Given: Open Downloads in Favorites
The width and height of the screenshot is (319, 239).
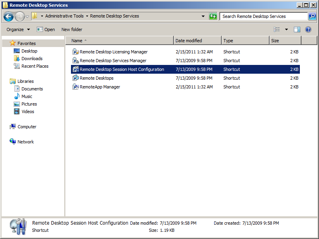Looking at the screenshot, I should pos(32,59).
